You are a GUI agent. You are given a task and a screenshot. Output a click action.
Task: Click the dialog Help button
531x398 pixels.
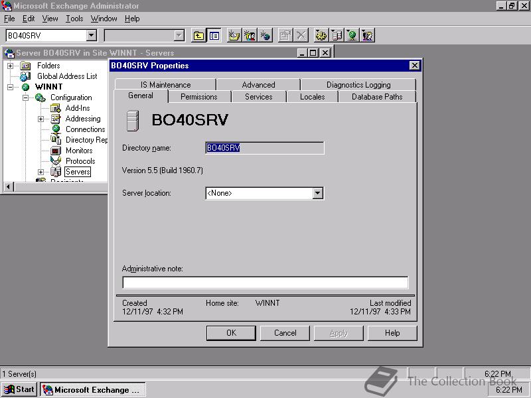(x=392, y=333)
